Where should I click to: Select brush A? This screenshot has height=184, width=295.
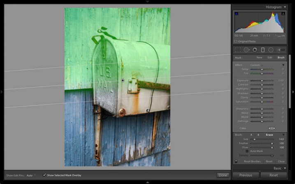tap(251, 135)
